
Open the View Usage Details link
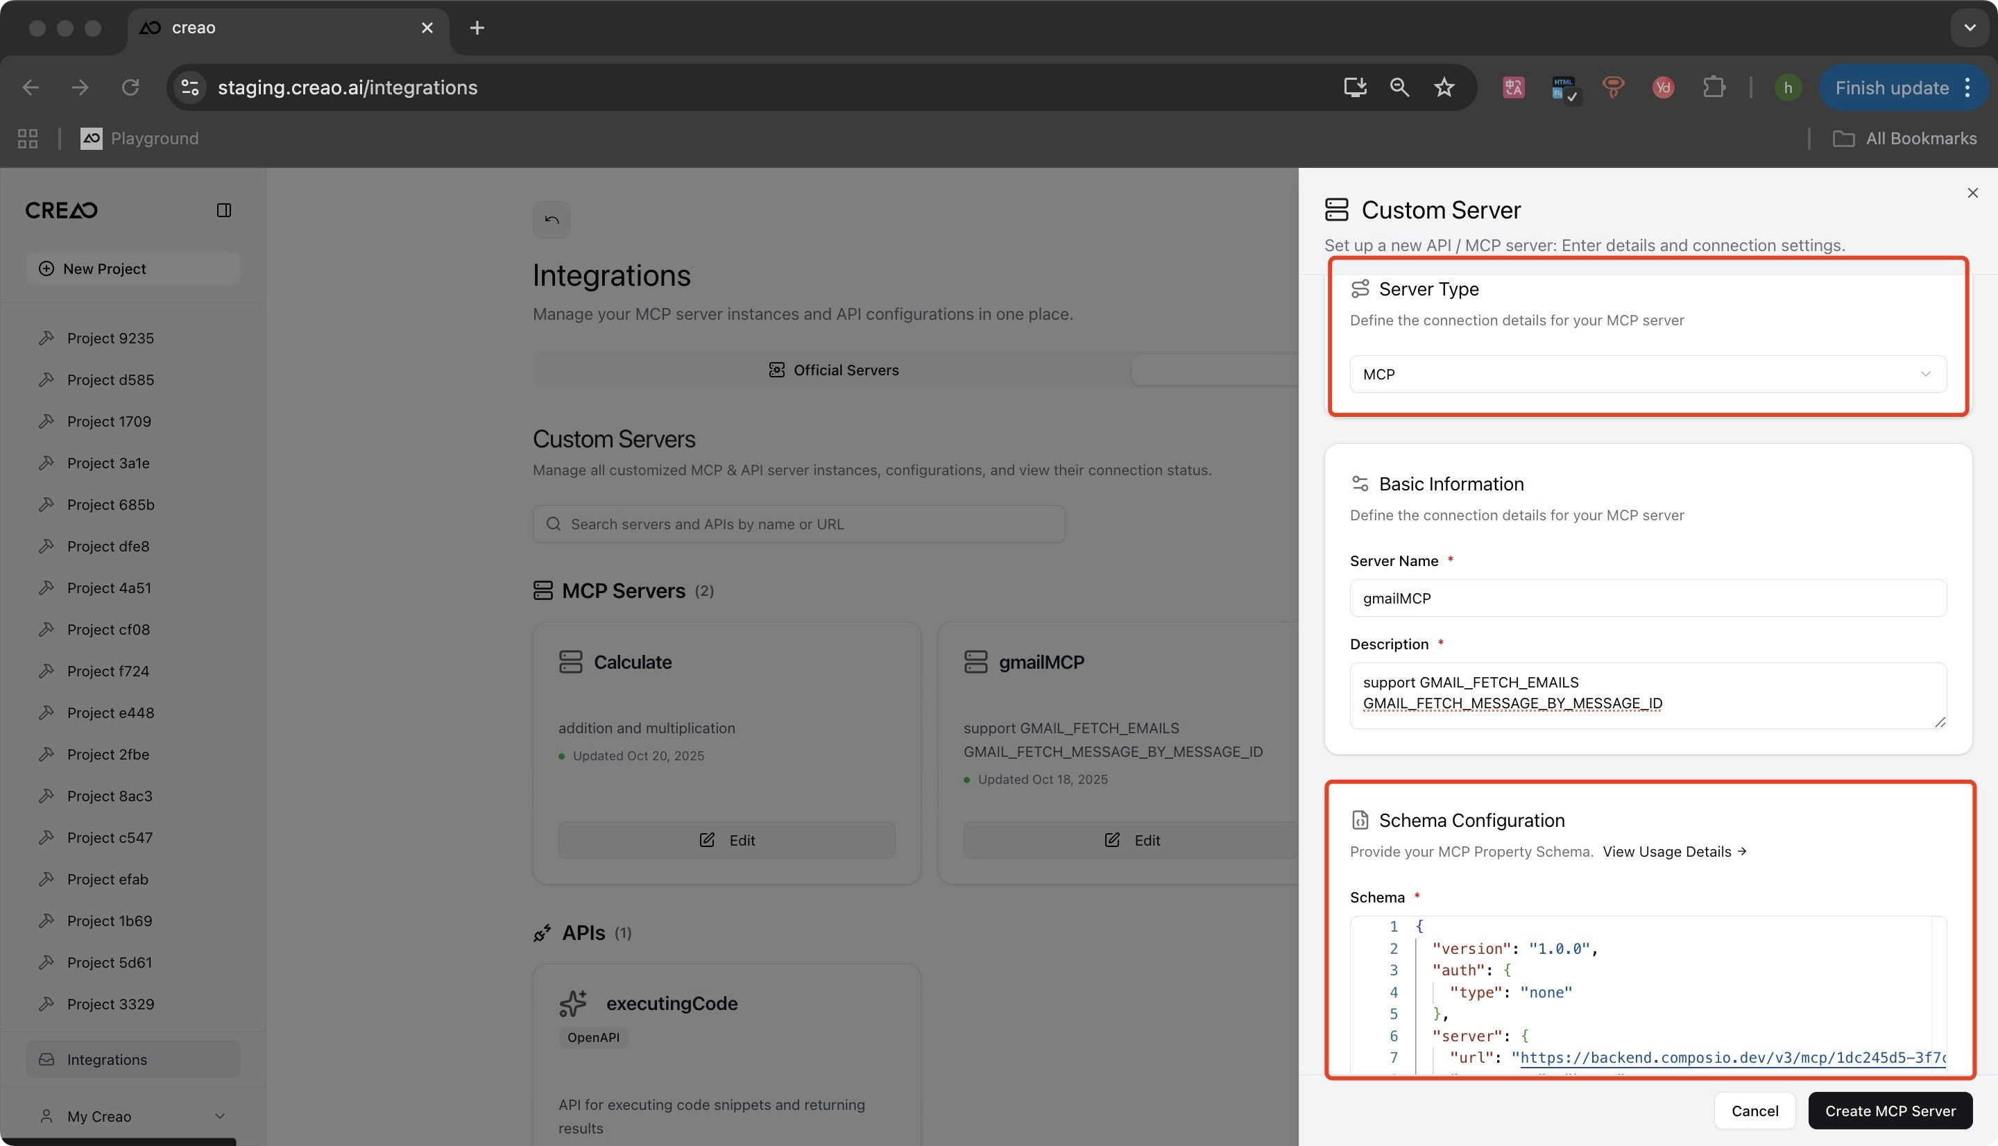1674,852
